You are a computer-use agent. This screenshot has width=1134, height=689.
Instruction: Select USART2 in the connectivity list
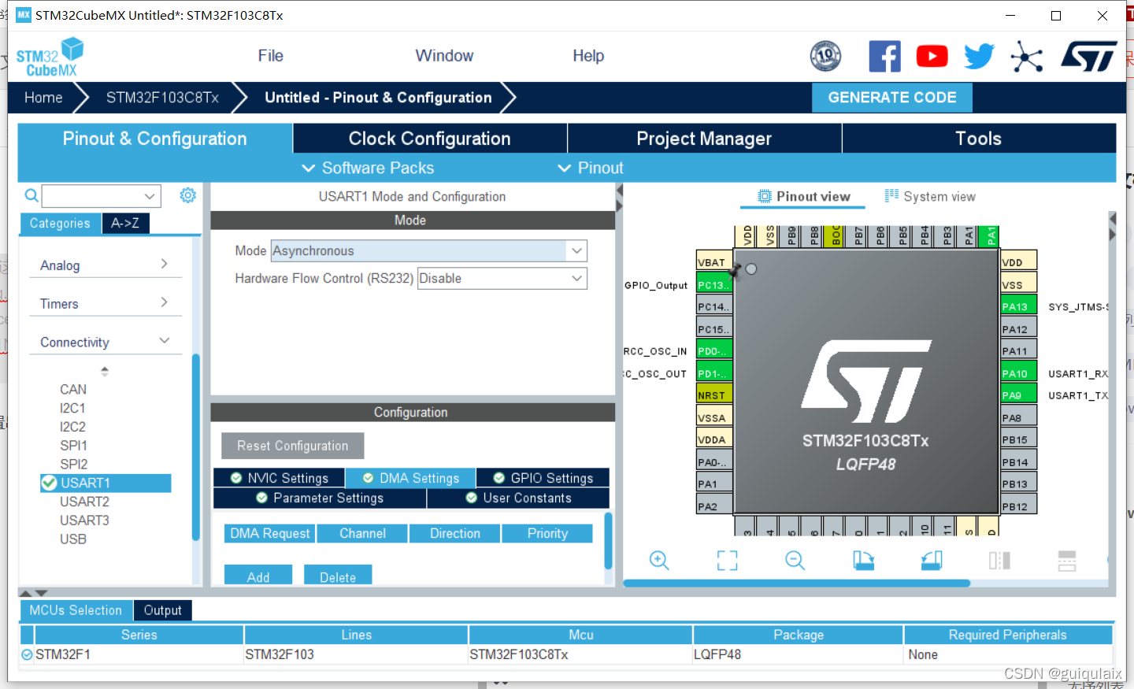(x=84, y=502)
